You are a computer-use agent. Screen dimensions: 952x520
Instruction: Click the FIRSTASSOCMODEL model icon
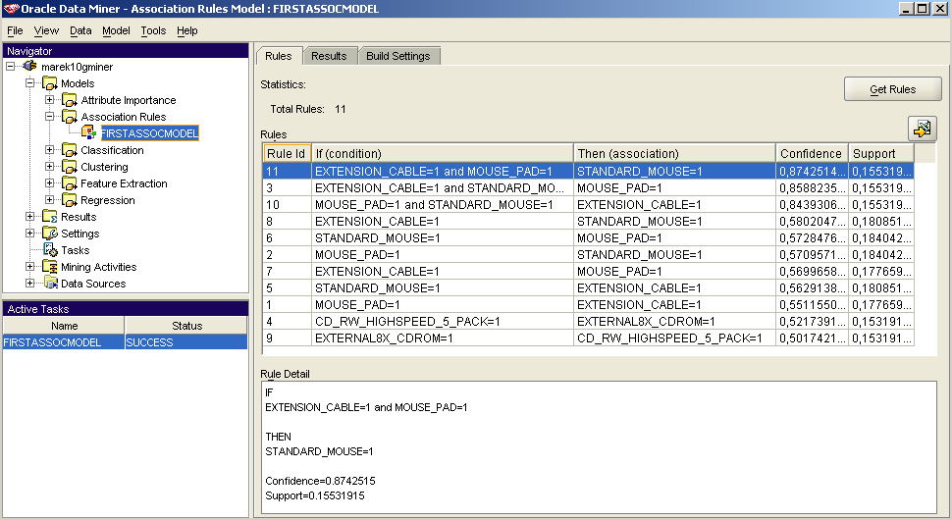coord(89,132)
